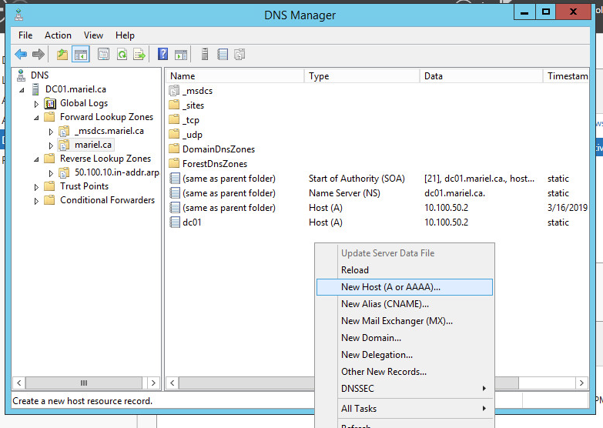Click the Refresh toolbar icon
The image size is (603, 428).
coord(122,54)
